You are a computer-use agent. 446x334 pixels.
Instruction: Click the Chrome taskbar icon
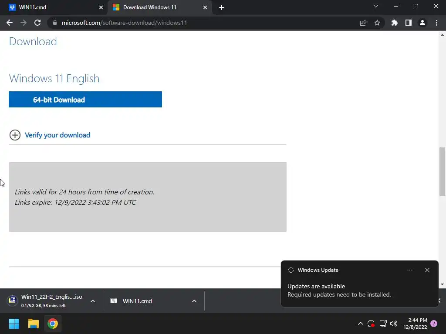click(53, 324)
